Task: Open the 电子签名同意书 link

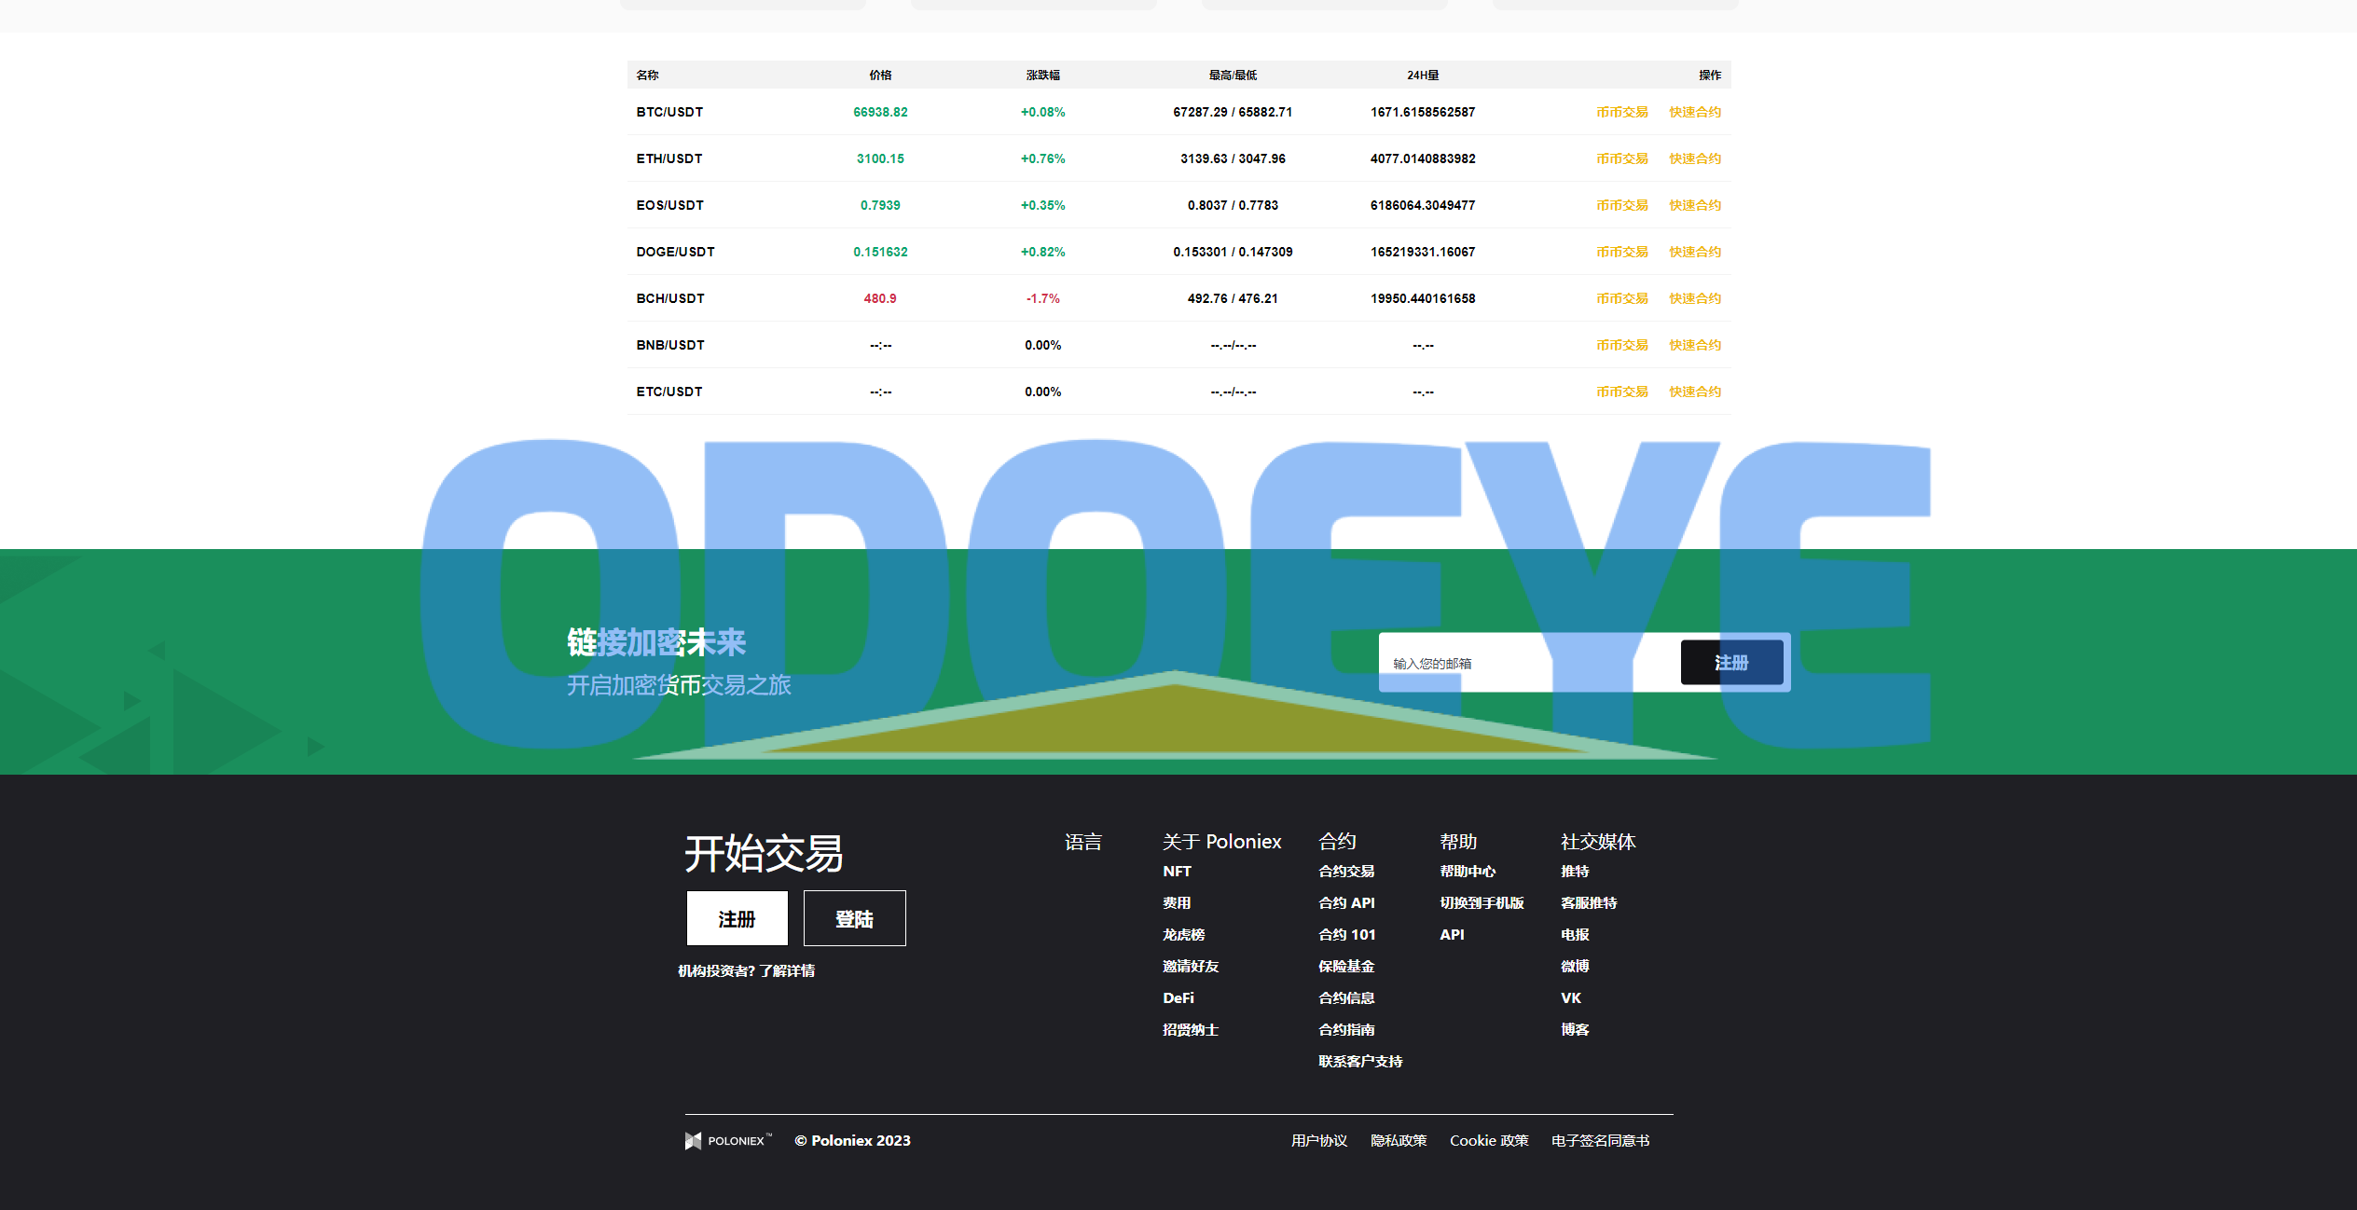Action: (x=1600, y=1141)
